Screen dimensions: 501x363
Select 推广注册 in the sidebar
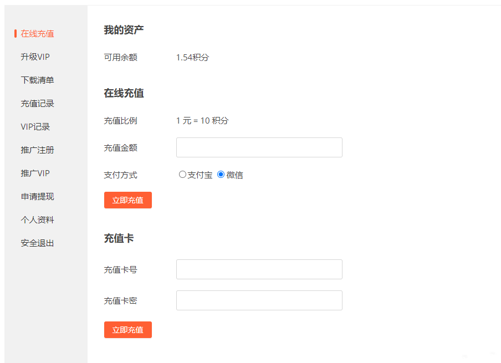(37, 150)
